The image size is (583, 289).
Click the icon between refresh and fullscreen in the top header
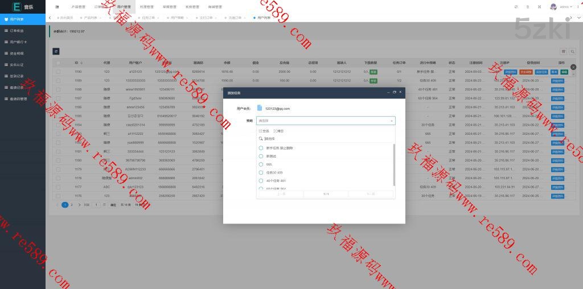tap(528, 7)
